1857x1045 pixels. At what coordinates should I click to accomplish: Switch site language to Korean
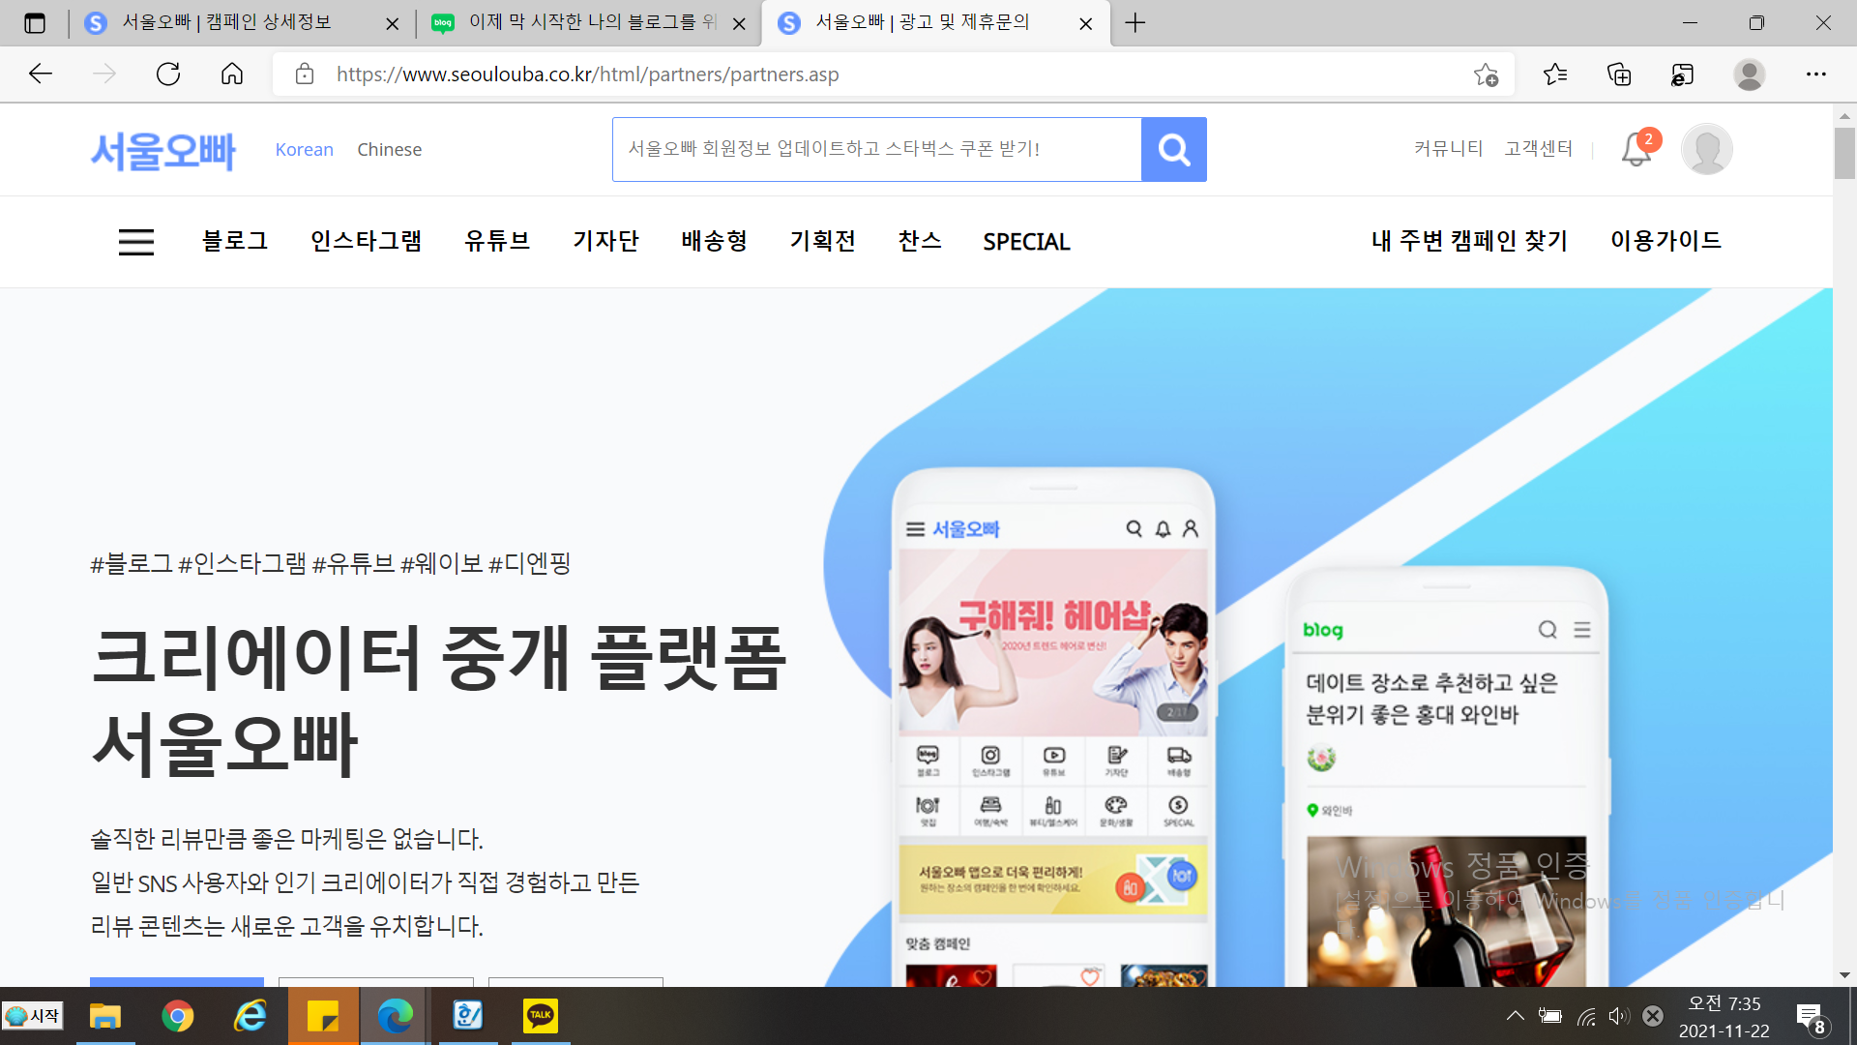coord(305,149)
